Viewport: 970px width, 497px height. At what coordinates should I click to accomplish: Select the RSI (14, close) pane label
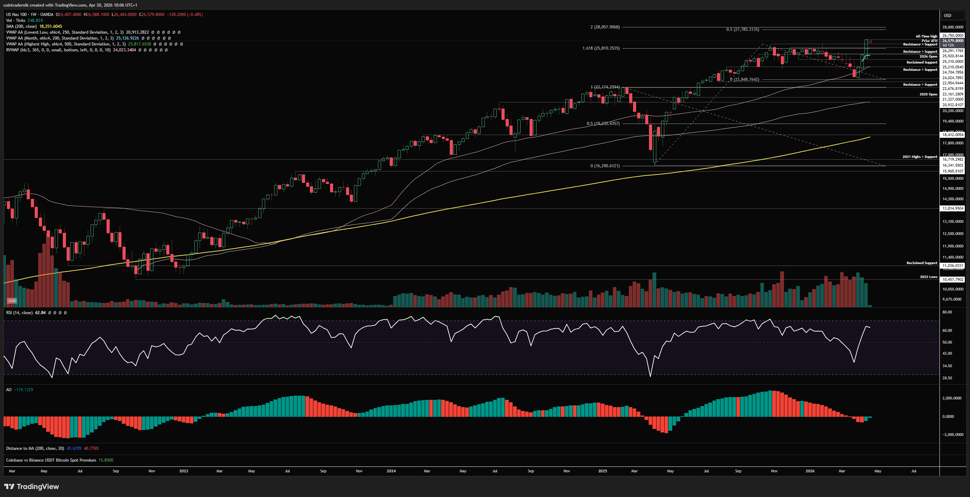click(19, 312)
